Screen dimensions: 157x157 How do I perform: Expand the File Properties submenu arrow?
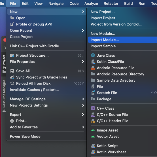tap(83, 62)
